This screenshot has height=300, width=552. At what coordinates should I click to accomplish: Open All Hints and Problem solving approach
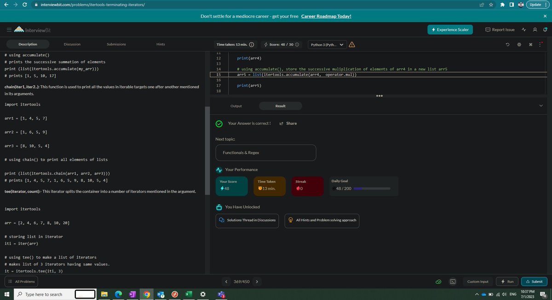click(322, 220)
